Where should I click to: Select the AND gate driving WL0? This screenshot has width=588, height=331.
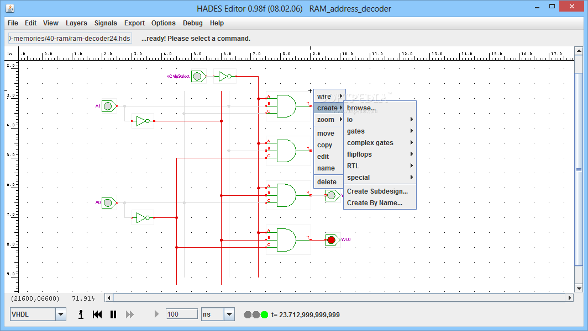[x=288, y=240]
